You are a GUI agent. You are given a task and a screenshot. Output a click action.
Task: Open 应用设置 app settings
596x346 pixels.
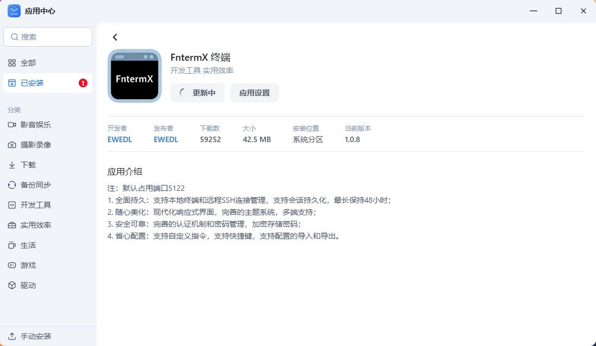click(x=254, y=93)
